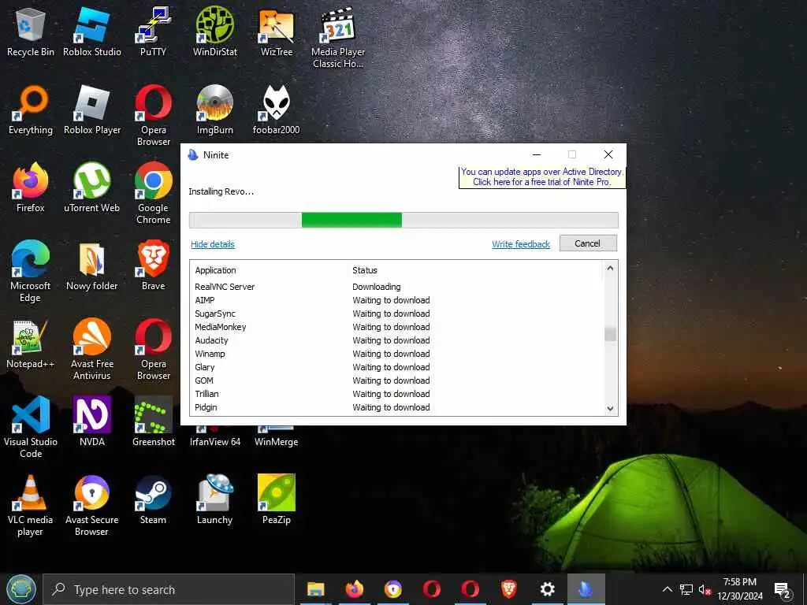Select the Launchy desktop shortcut
This screenshot has height=605, width=807.
click(x=214, y=500)
